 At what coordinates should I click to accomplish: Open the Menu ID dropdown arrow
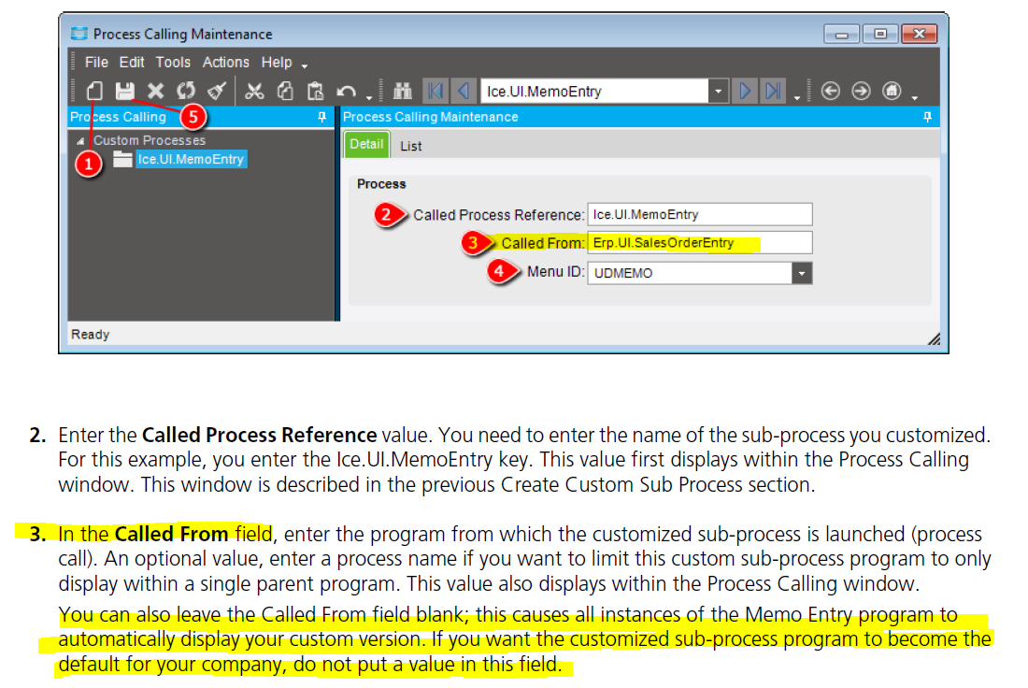point(801,273)
